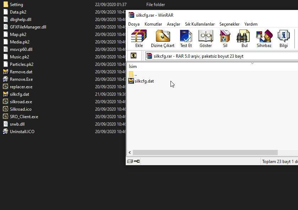Screen dimensions: 298x210
Task: Open the Dosya menu
Action: click(134, 24)
